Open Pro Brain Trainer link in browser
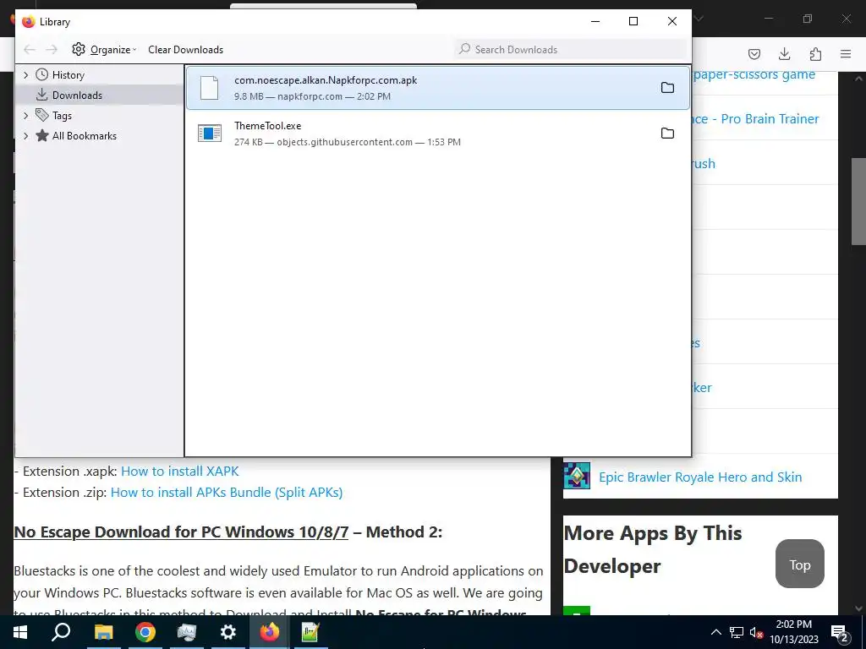 (x=755, y=118)
